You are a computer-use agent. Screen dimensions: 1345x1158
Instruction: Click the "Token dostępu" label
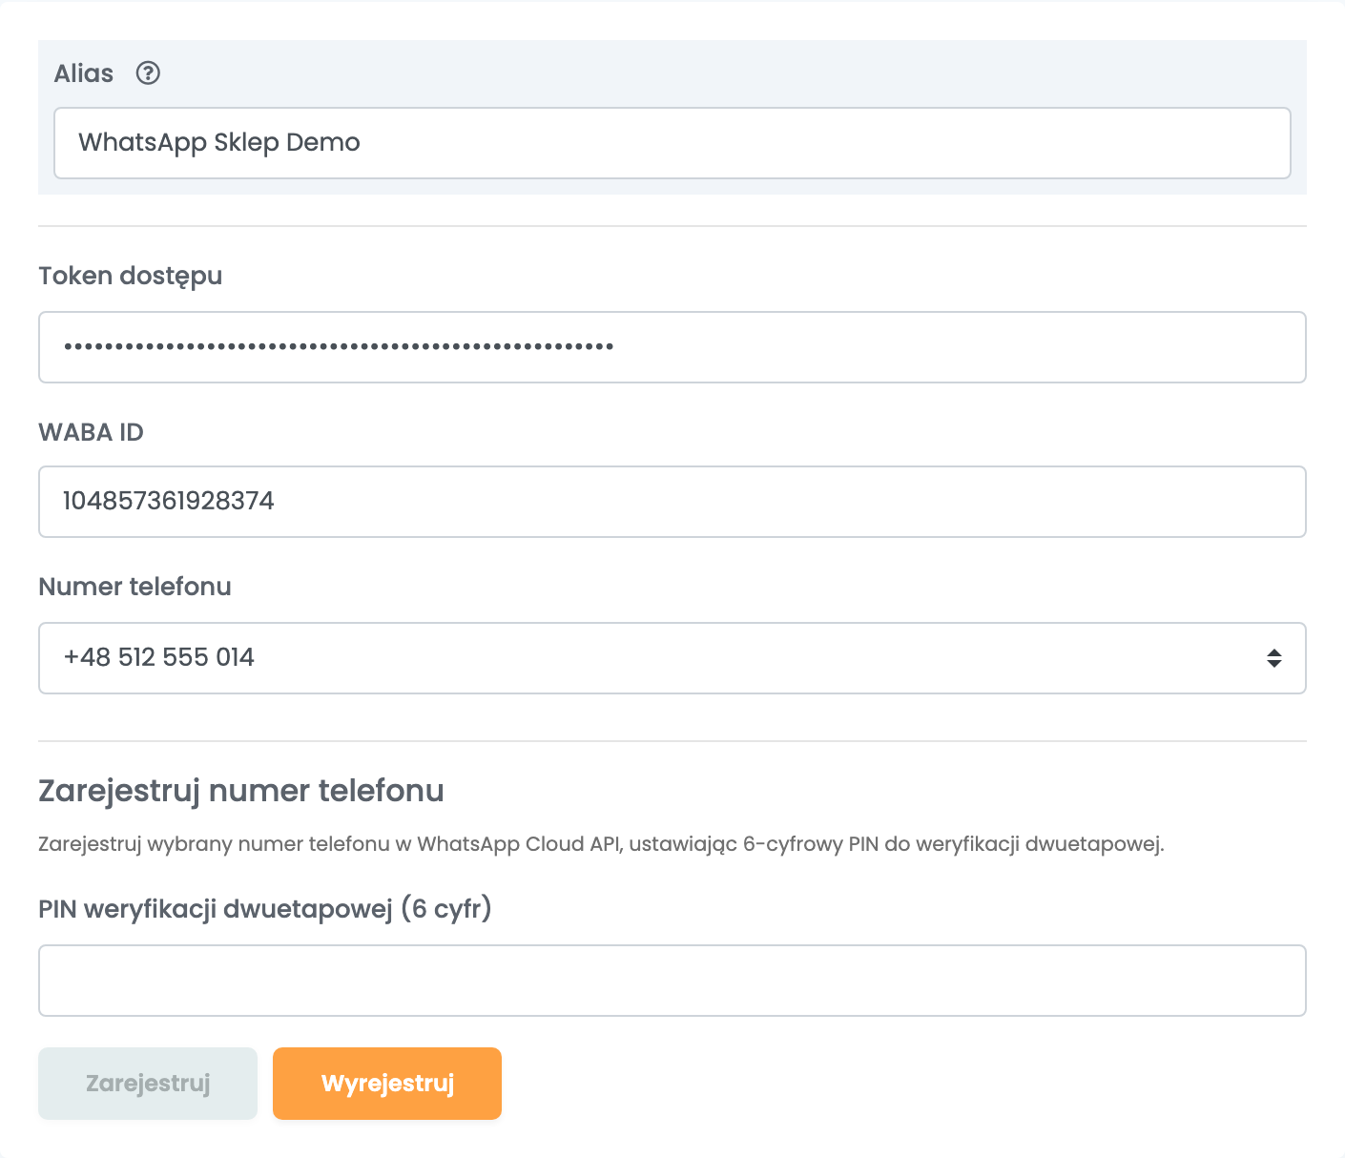coord(131,277)
